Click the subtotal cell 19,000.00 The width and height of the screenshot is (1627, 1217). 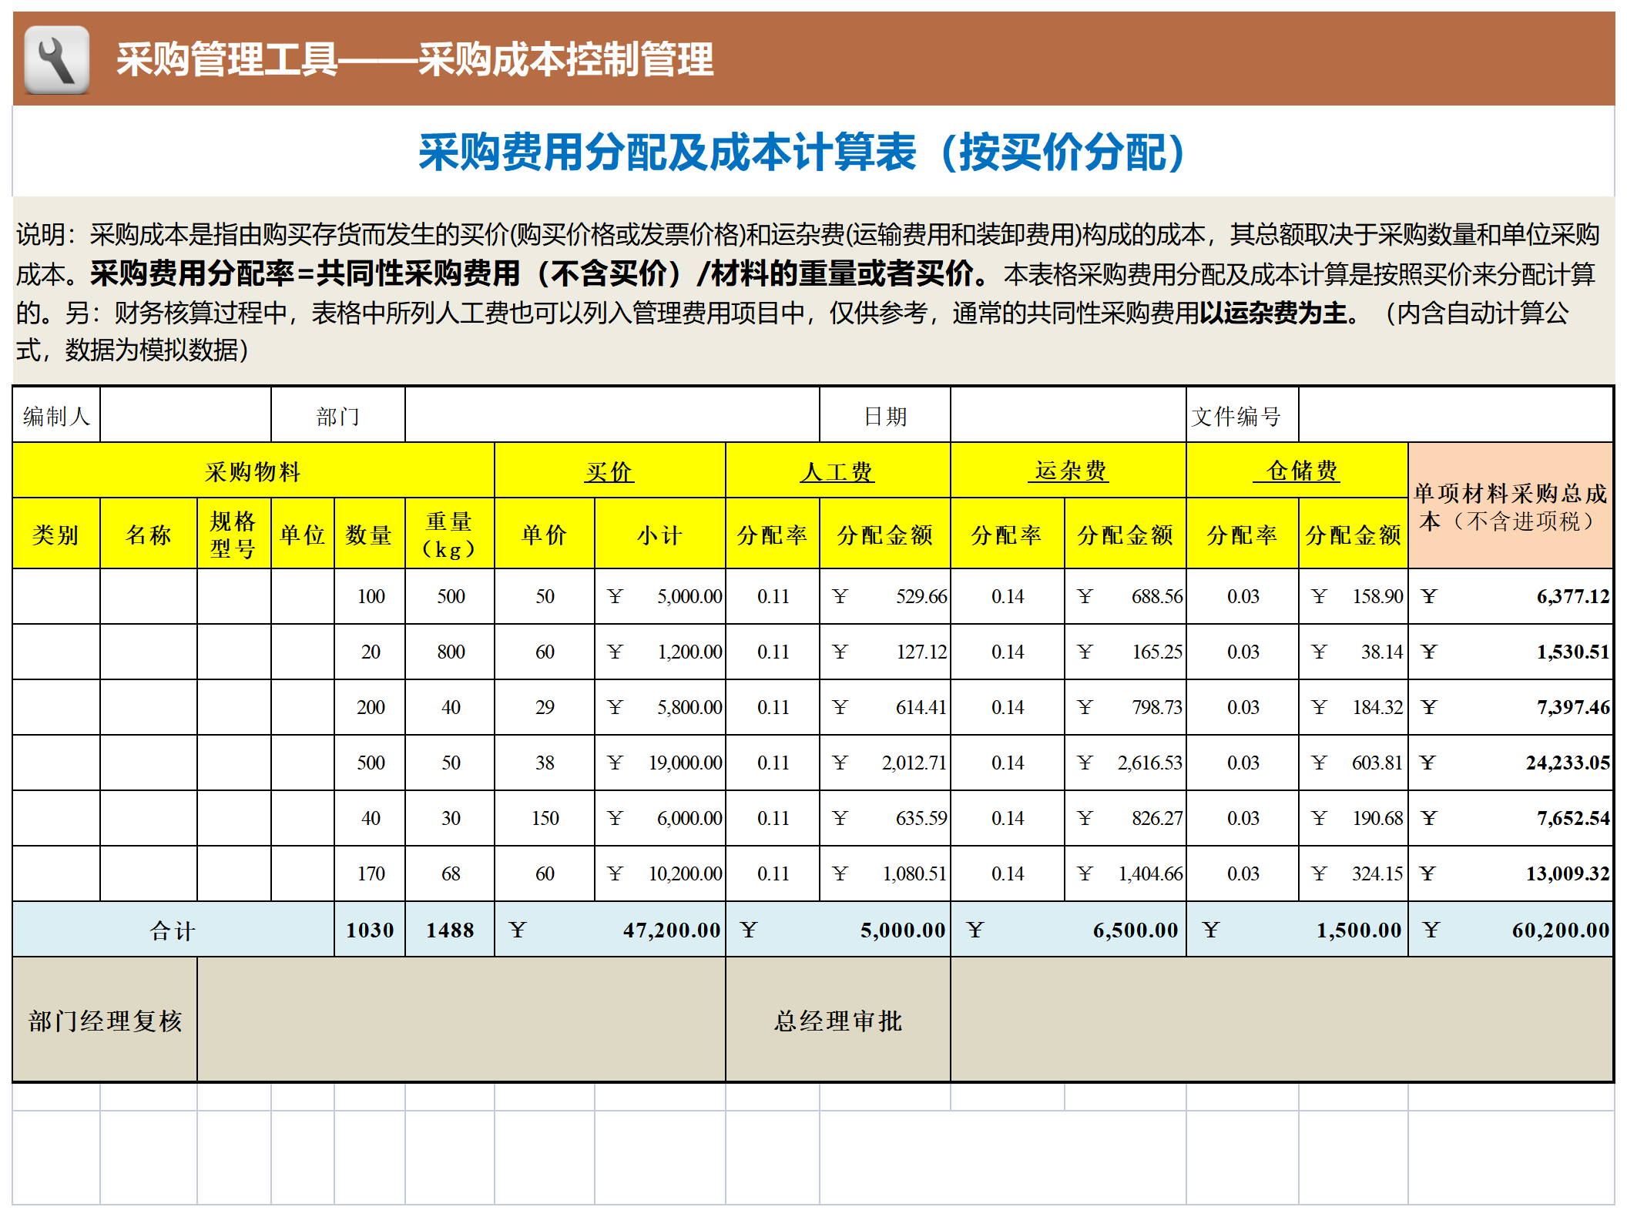(x=660, y=763)
